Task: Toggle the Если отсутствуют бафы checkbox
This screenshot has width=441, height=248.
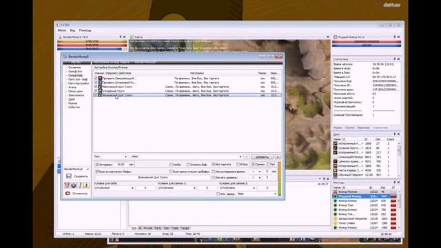Action: (x=97, y=172)
